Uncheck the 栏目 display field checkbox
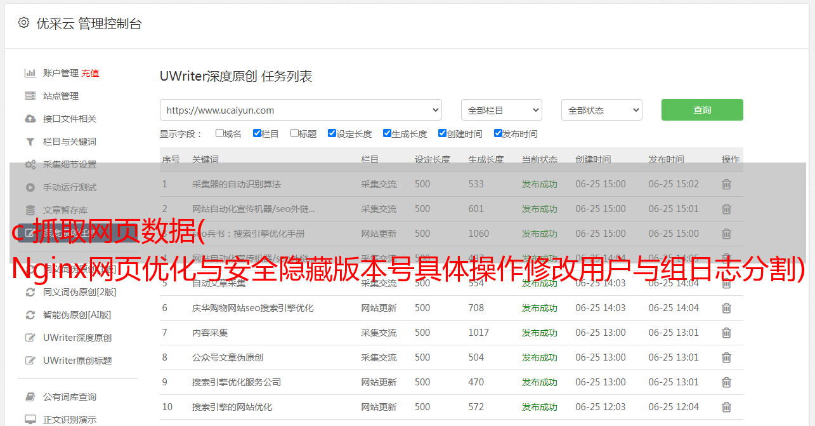This screenshot has height=426, width=815. [257, 133]
